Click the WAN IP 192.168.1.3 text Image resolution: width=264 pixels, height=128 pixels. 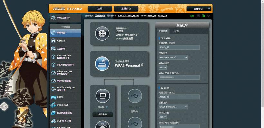coord(127,35)
